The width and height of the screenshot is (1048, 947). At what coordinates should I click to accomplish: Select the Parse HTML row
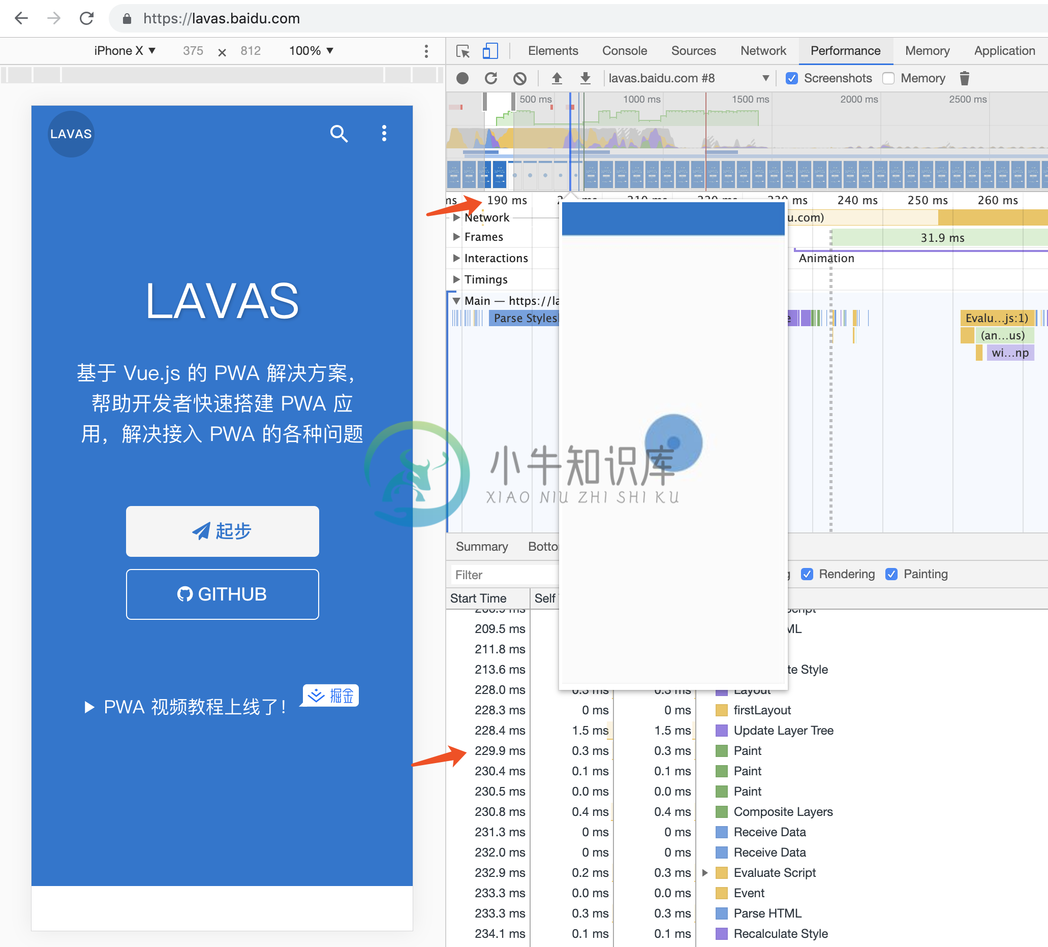747,913
